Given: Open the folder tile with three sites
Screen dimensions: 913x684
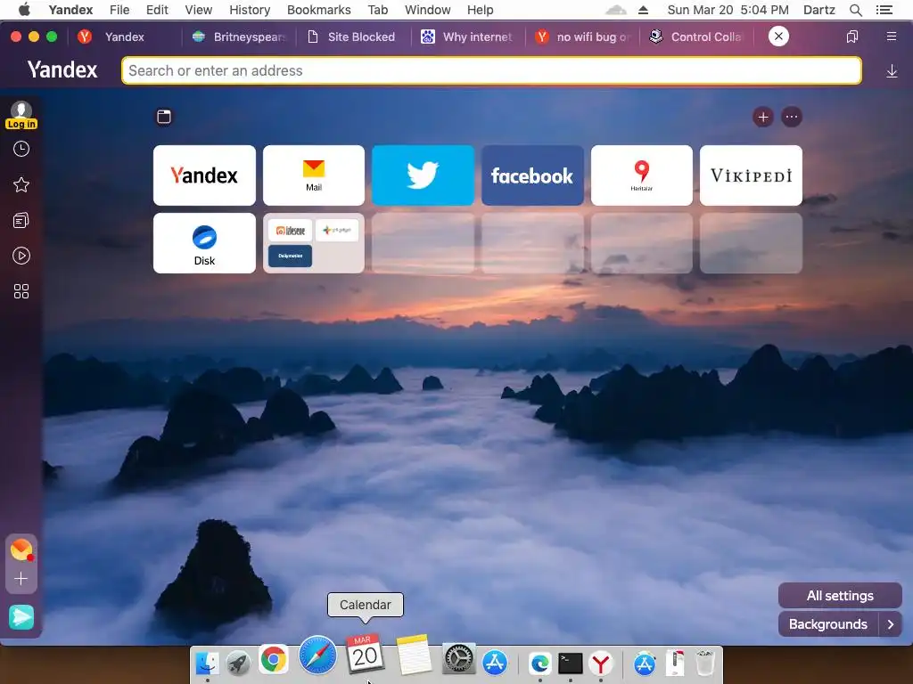Looking at the screenshot, I should (x=314, y=243).
